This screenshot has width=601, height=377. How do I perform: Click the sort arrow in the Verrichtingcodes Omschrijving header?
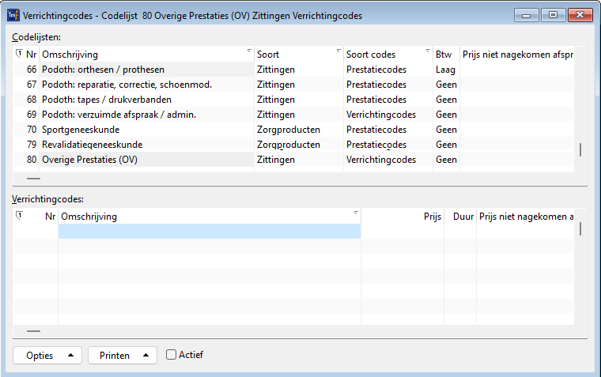(356, 213)
